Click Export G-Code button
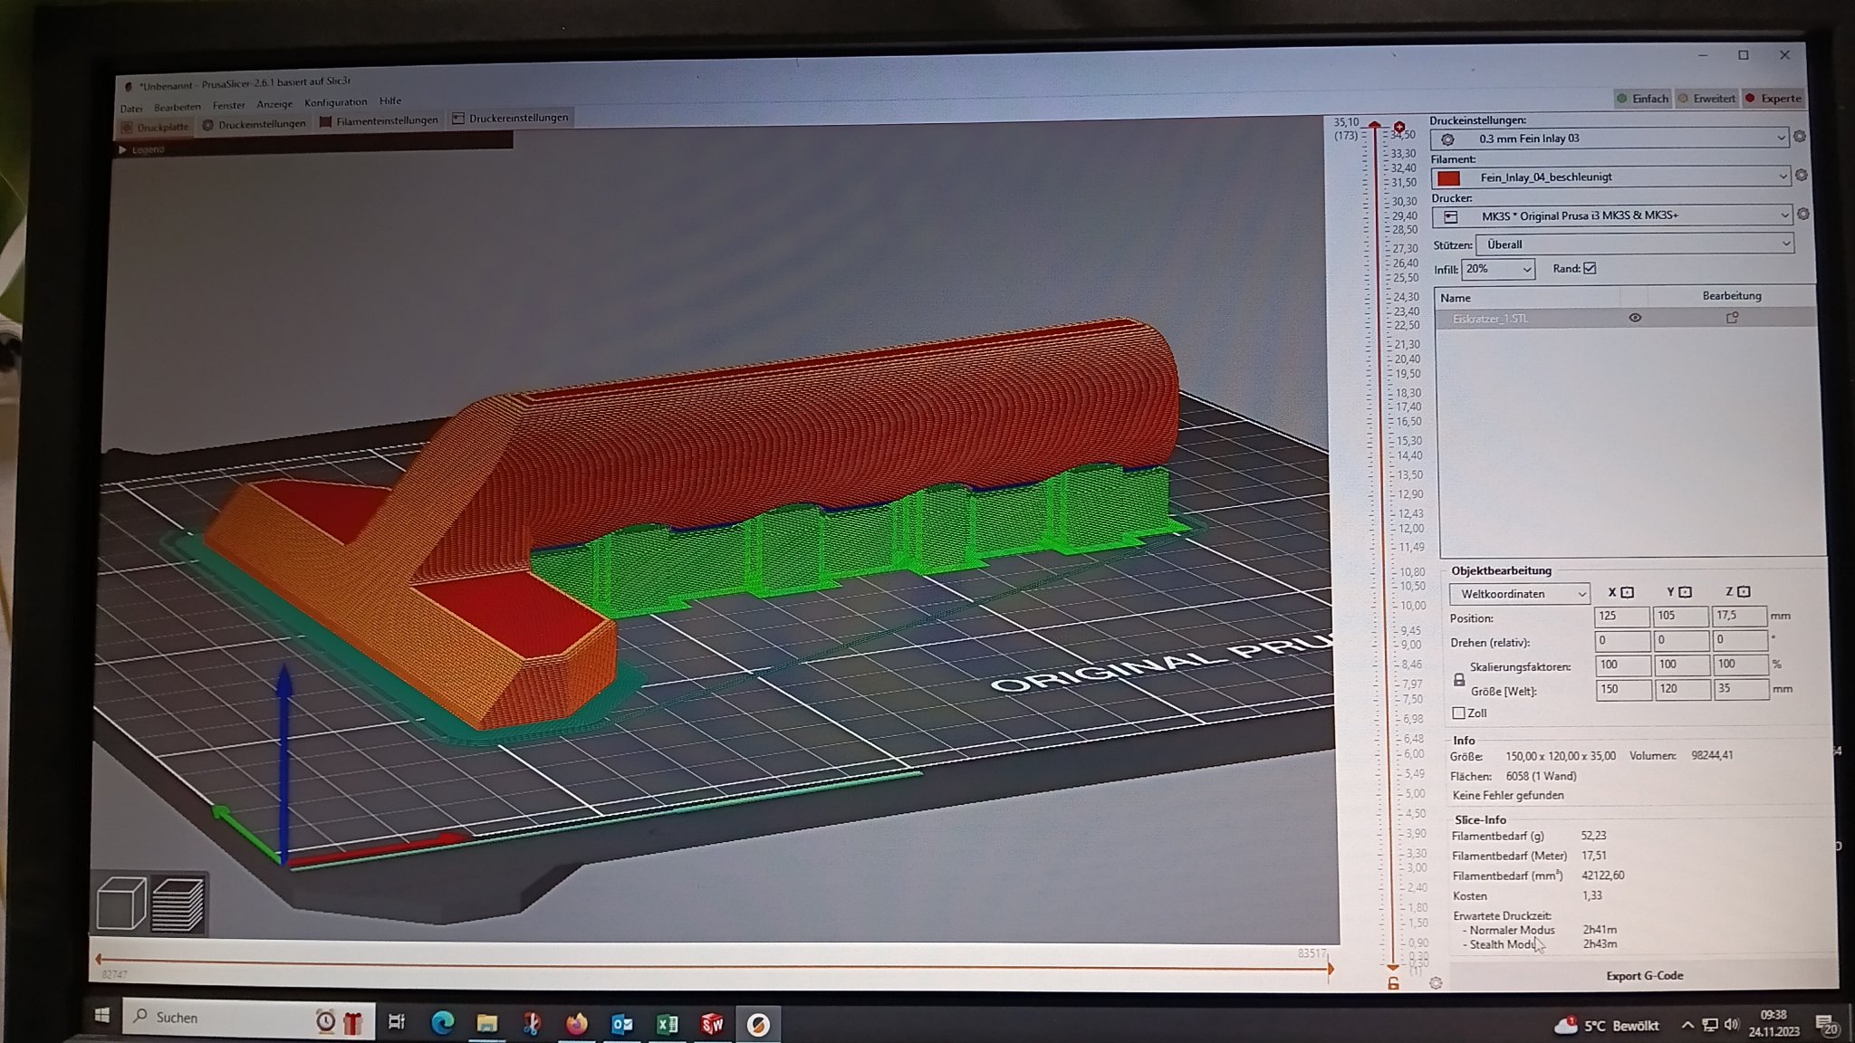The height and width of the screenshot is (1043, 1855). click(x=1644, y=975)
